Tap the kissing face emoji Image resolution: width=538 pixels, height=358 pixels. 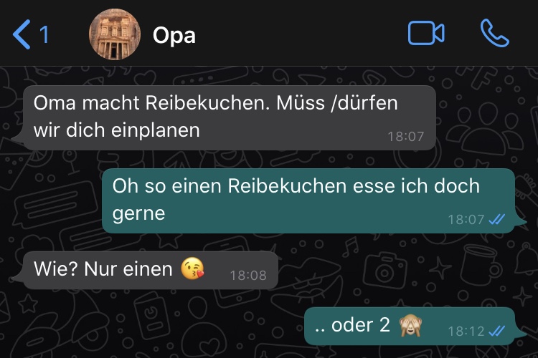[192, 268]
